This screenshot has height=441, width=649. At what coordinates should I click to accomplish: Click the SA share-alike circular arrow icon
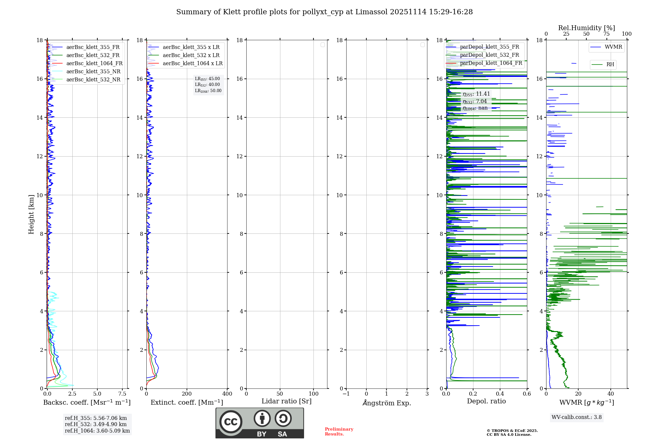283,418
